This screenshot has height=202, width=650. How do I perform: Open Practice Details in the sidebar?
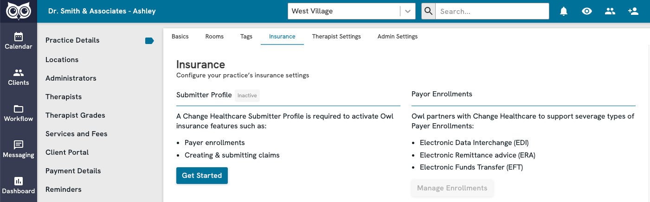[x=72, y=40]
